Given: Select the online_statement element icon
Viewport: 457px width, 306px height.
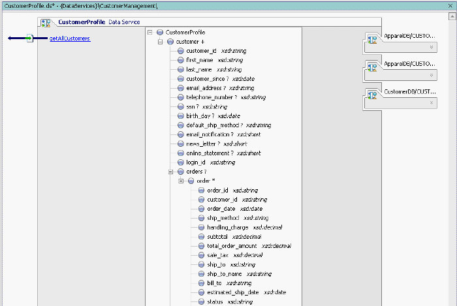Looking at the screenshot, I should coord(181,153).
